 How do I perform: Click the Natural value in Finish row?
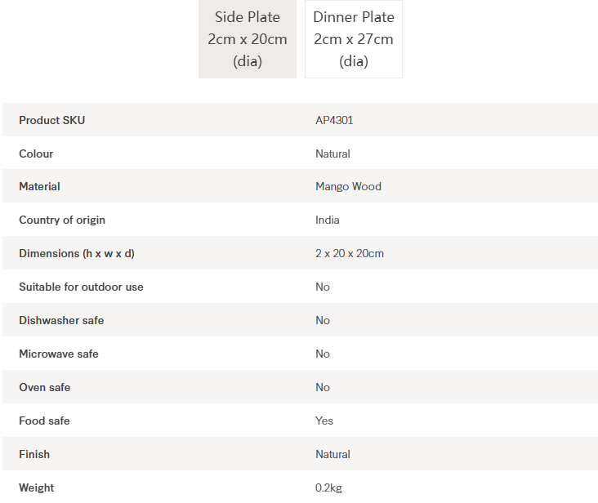point(332,454)
